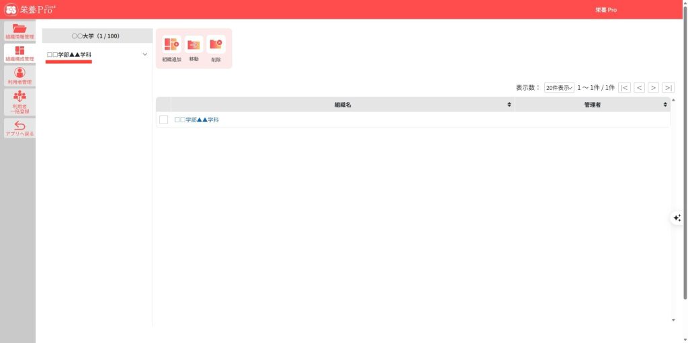
Task: Select the 組織構成管理 sidebar icon
Action: tap(19, 53)
